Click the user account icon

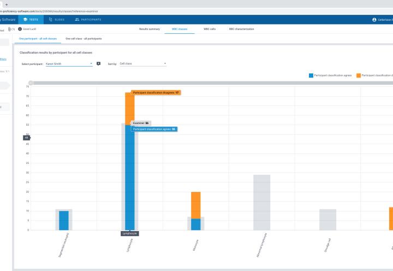(374, 20)
